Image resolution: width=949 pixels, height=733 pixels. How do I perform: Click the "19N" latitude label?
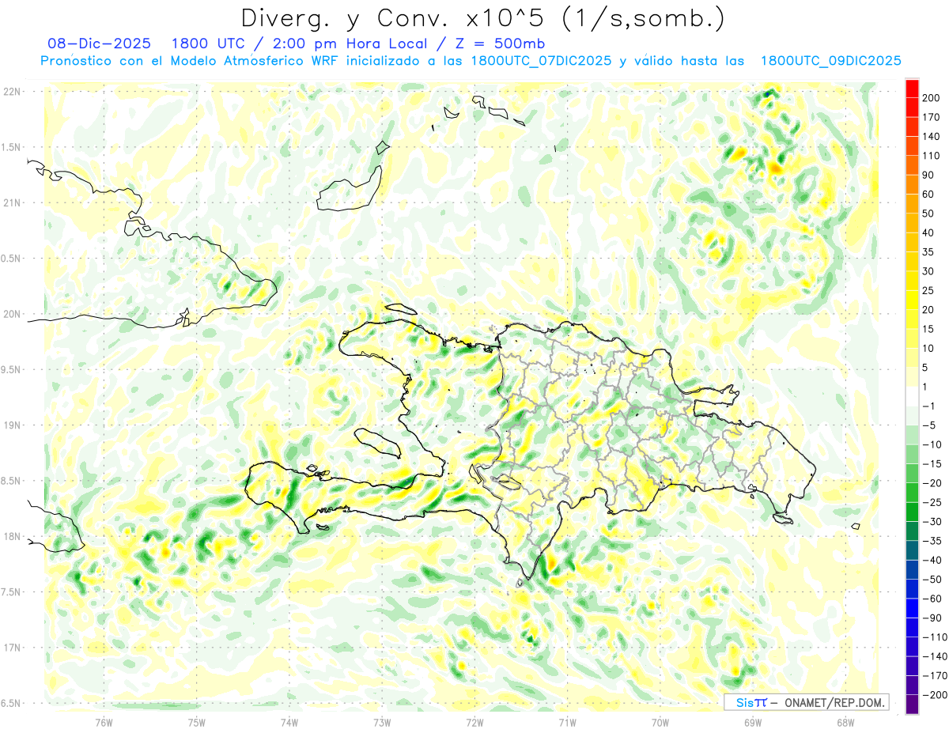click(x=12, y=425)
